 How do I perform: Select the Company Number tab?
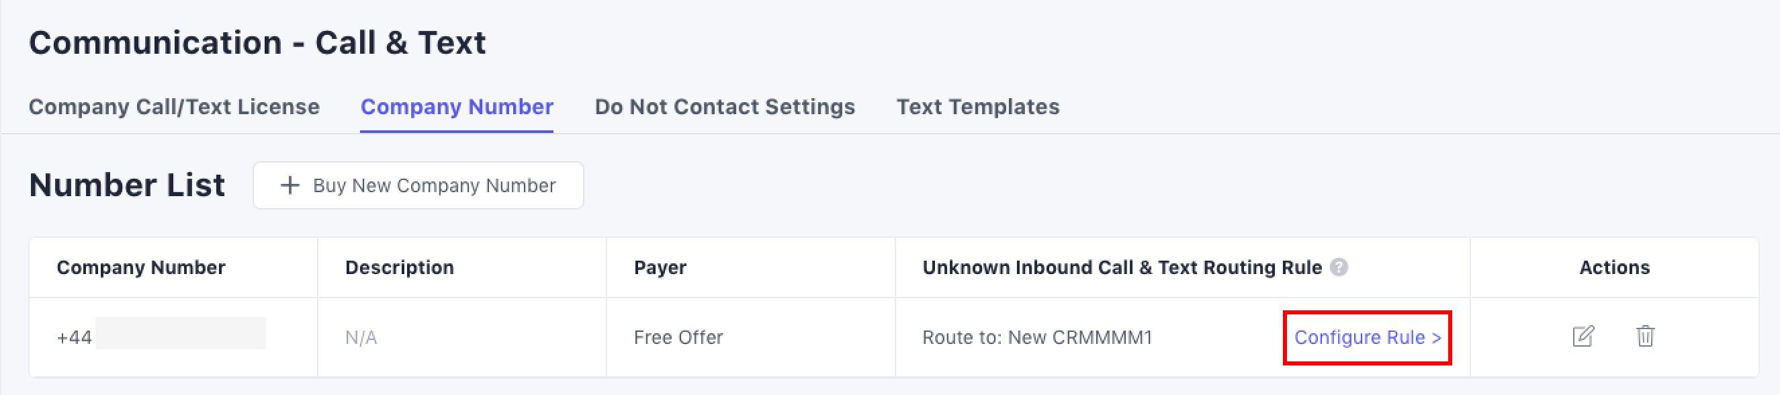[x=457, y=107]
